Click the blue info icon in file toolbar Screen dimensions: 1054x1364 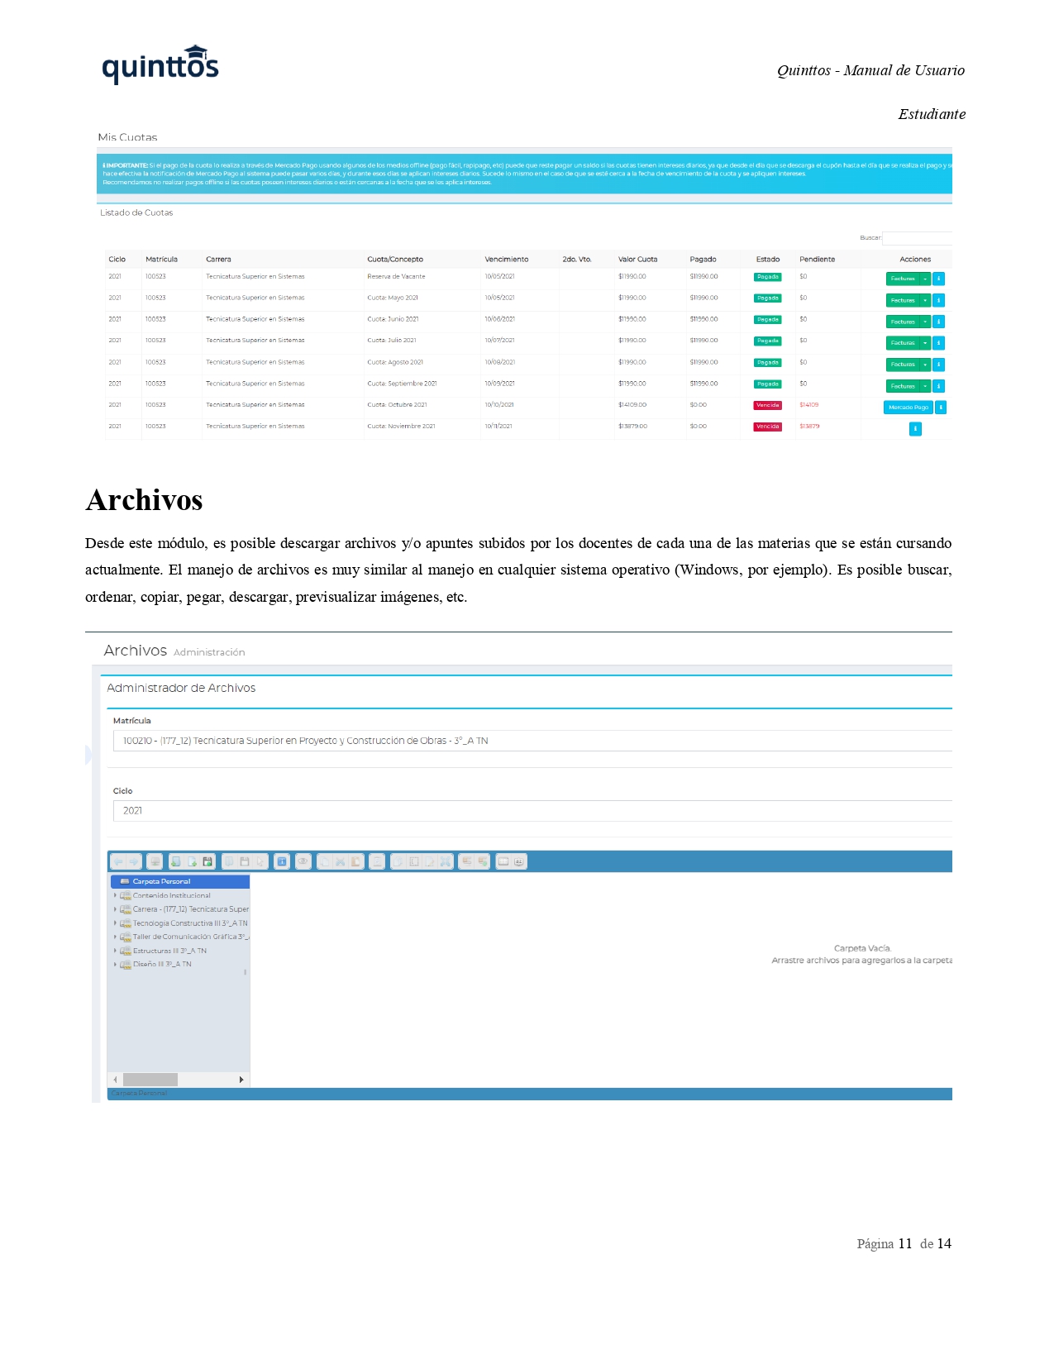(x=282, y=861)
